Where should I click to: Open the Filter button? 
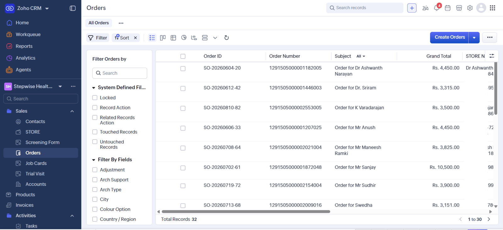pyautogui.click(x=98, y=38)
